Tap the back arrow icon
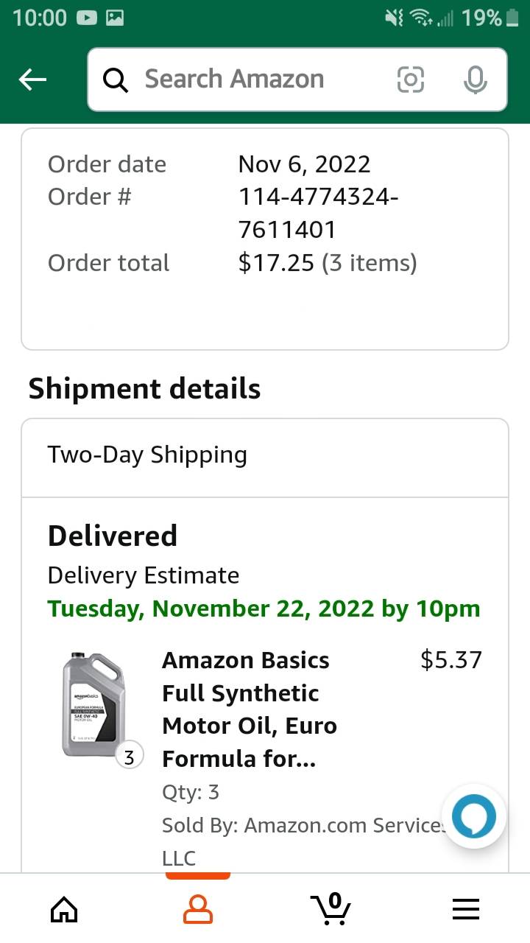Image resolution: width=530 pixels, height=943 pixels. tap(33, 80)
